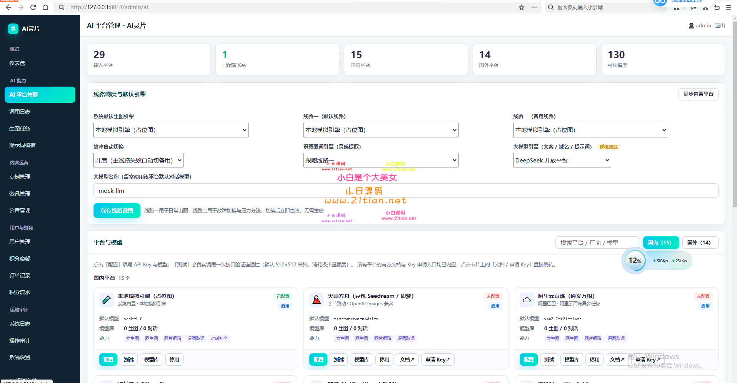
Task: Go to the browser home icon
Action: point(45,7)
